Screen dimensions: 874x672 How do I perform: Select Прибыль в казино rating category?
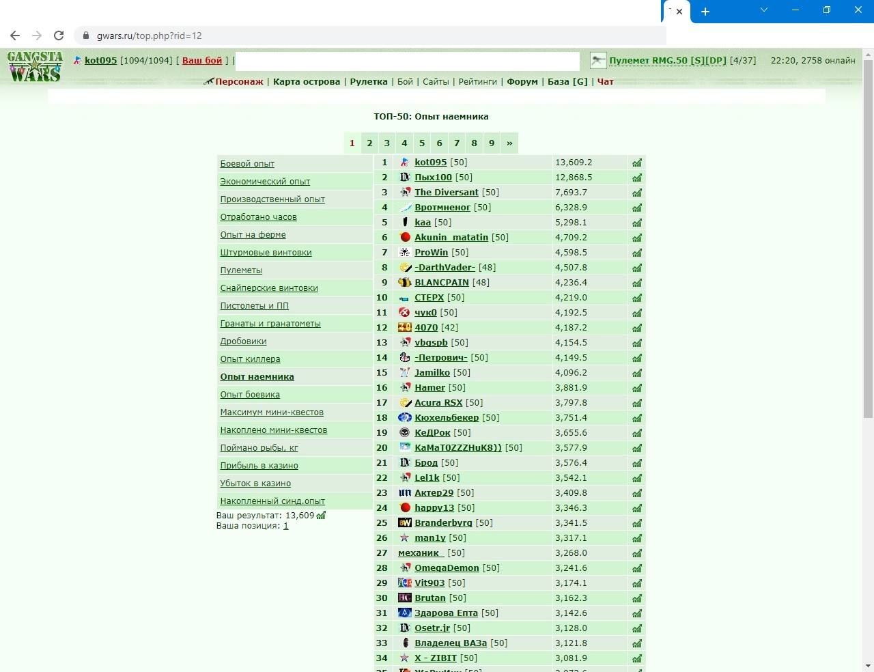point(259,466)
